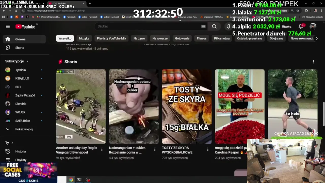Open the Tyralnia subscription channel
325x183 pixels.
click(24, 70)
